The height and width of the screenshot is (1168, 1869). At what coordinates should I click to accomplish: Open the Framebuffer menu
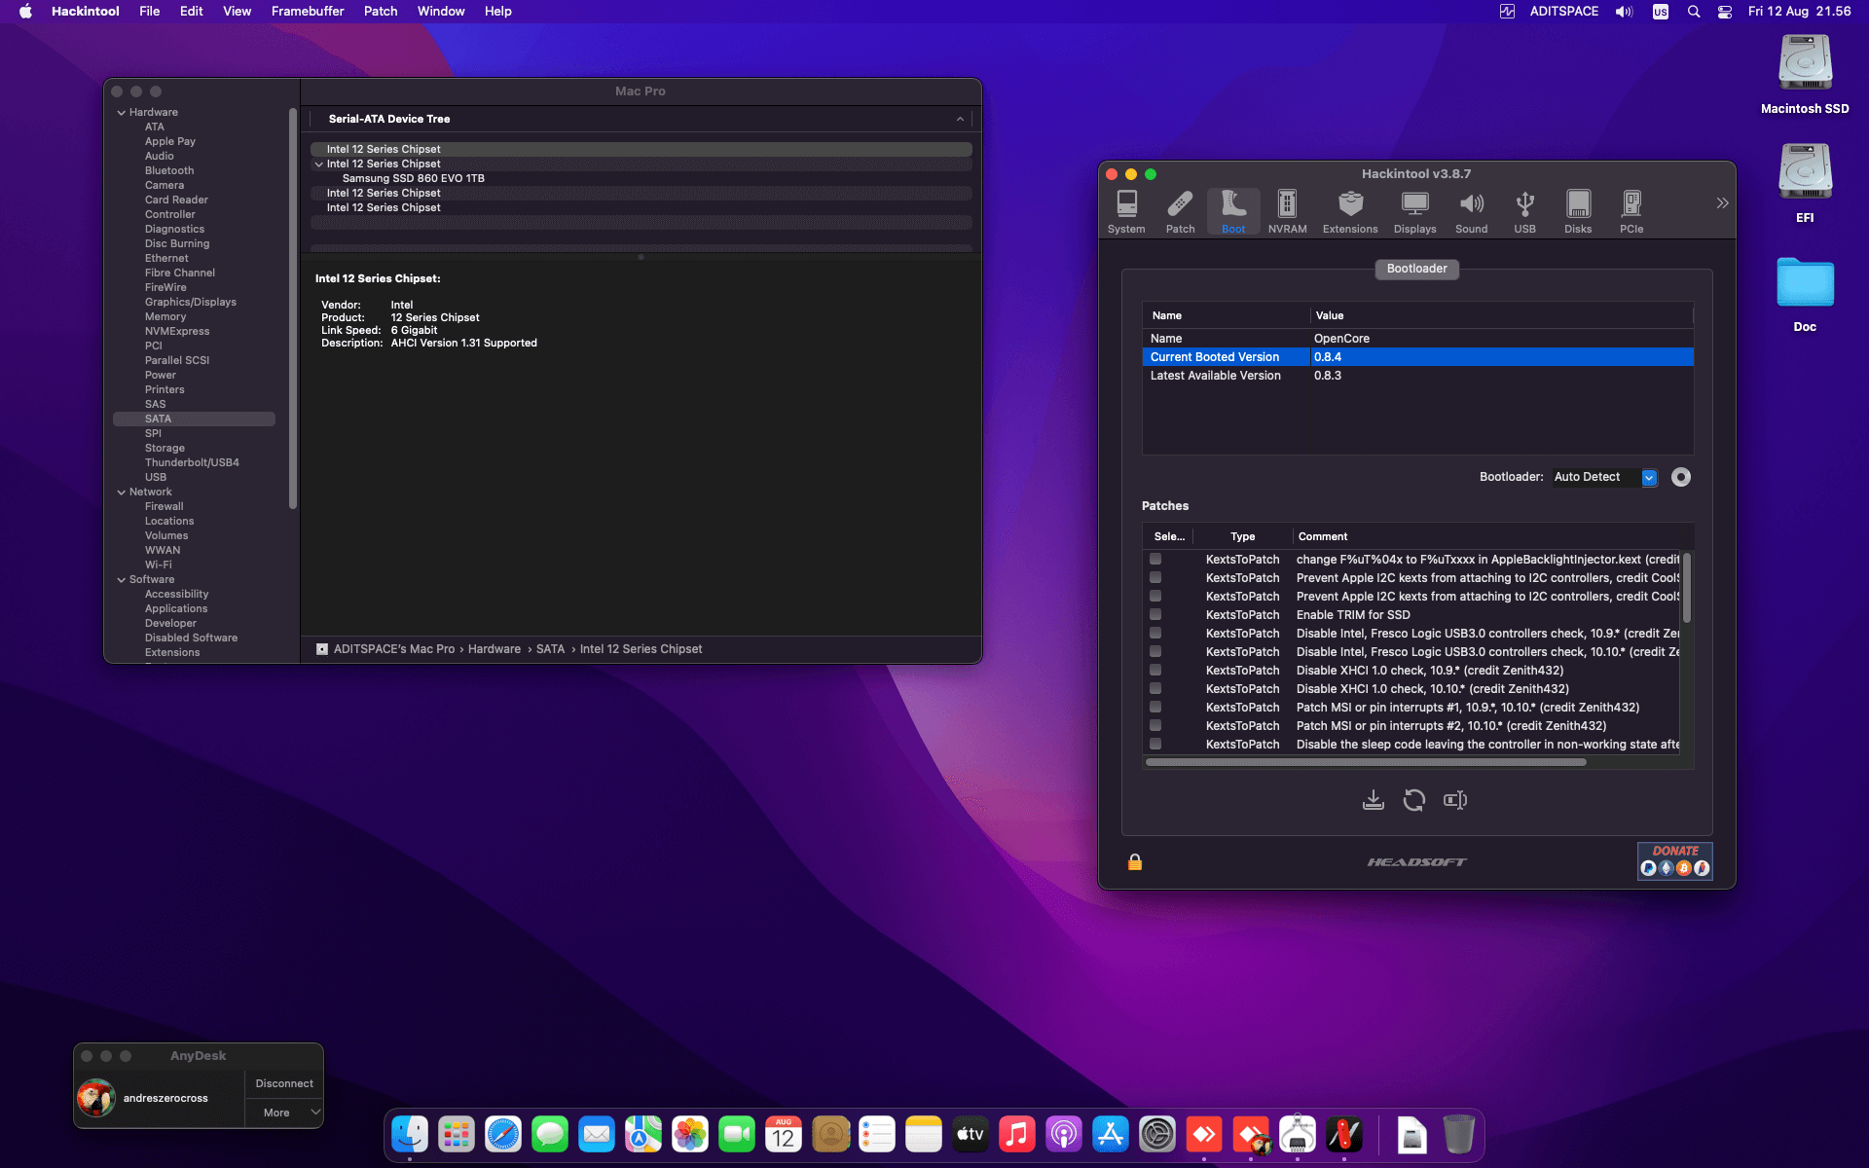[x=308, y=12]
